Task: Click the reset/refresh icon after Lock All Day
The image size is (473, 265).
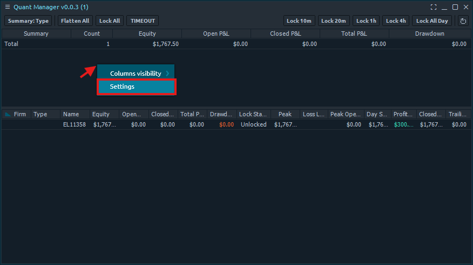Action: click(463, 21)
